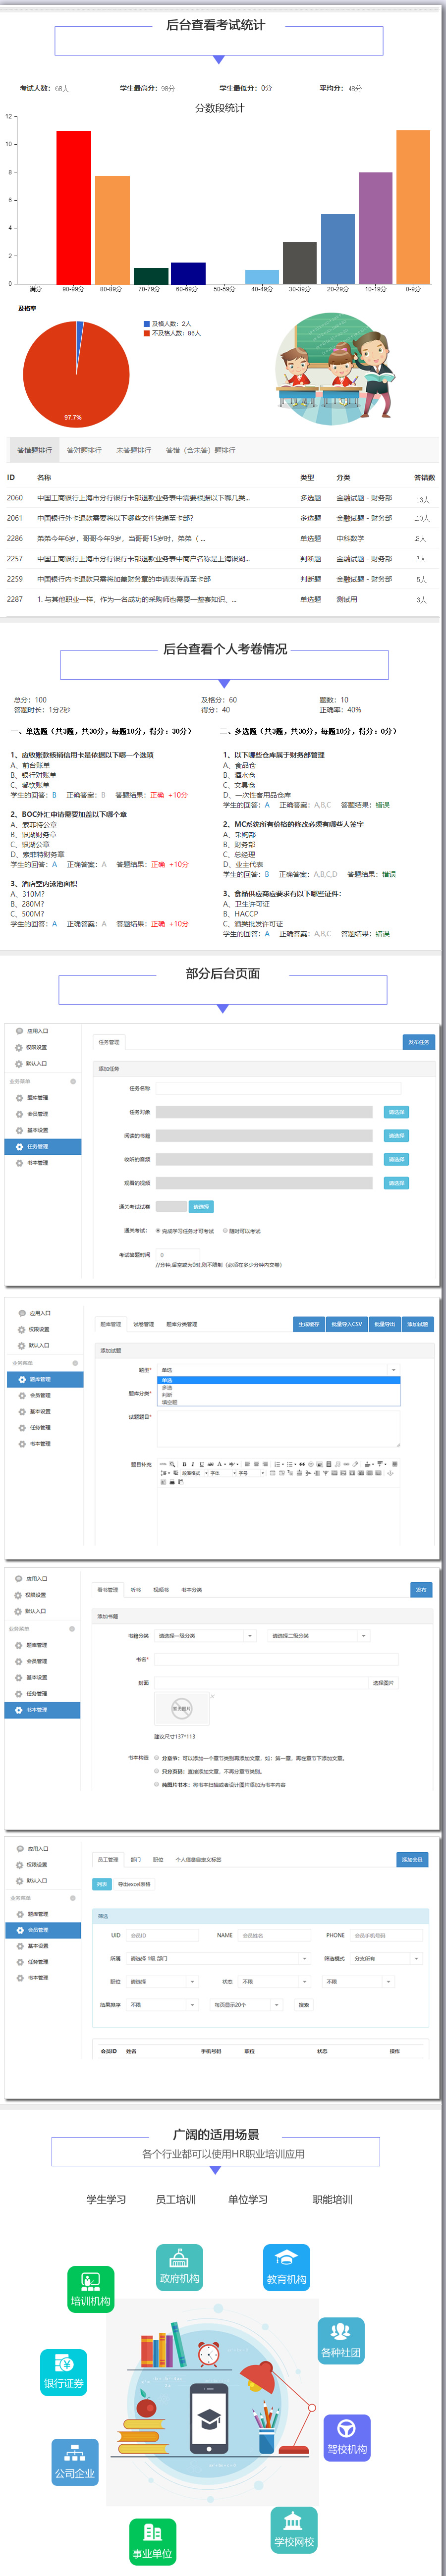Click the 搜索 button in member filter
This screenshot has height=2576, width=446.
click(x=303, y=2005)
